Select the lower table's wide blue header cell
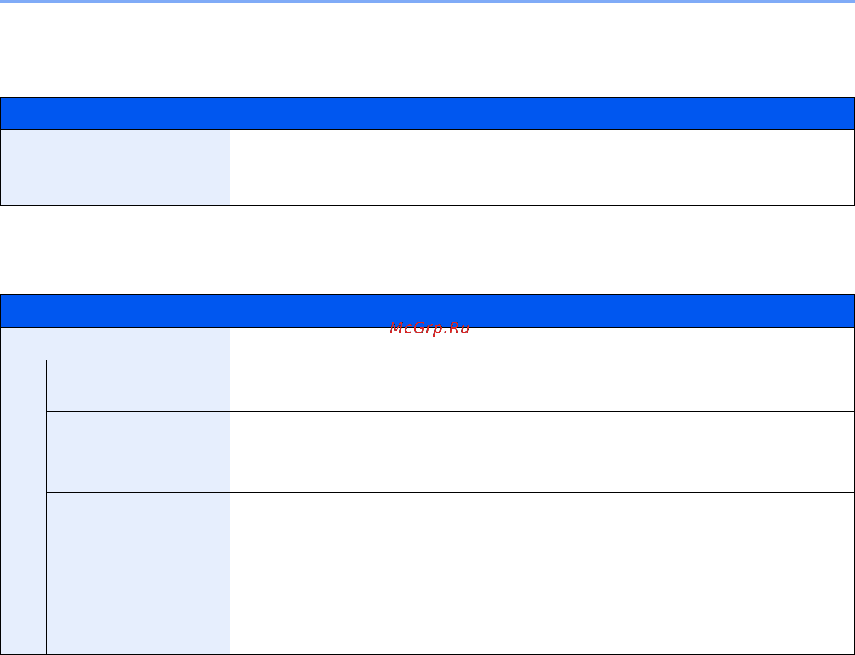Viewport: 855px width, 655px height. pyautogui.click(x=542, y=311)
